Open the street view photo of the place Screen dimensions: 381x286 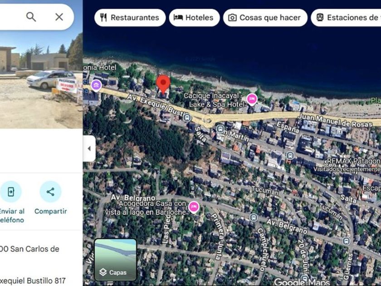pyautogui.click(x=41, y=80)
